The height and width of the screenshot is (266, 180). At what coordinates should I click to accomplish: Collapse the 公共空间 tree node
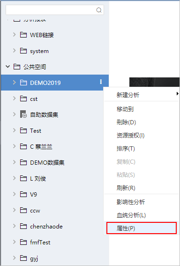click(x=7, y=67)
